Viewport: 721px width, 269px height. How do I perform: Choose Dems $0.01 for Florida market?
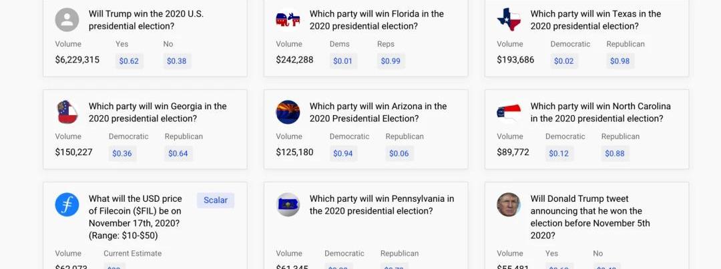coord(343,61)
